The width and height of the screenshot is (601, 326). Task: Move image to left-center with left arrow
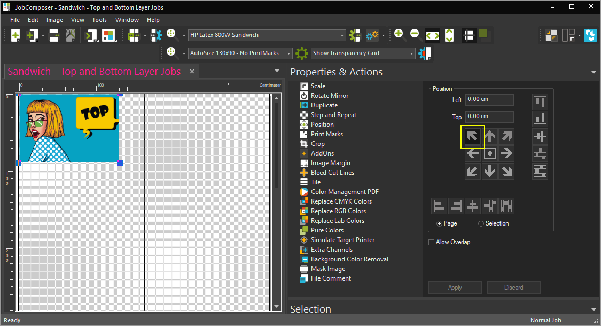coord(473,154)
